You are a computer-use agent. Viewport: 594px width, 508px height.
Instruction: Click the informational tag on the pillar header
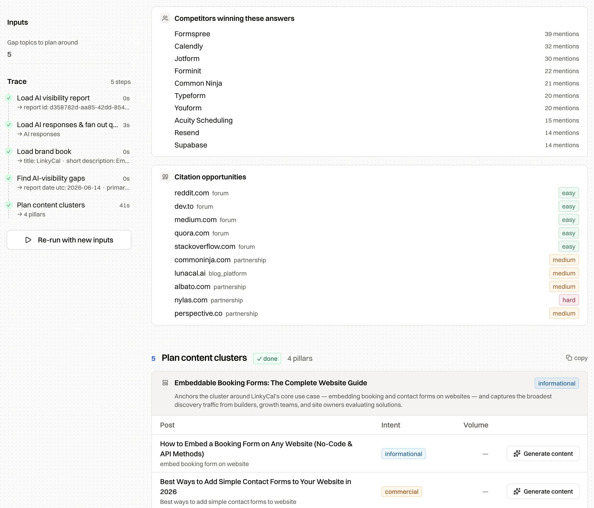[556, 383]
